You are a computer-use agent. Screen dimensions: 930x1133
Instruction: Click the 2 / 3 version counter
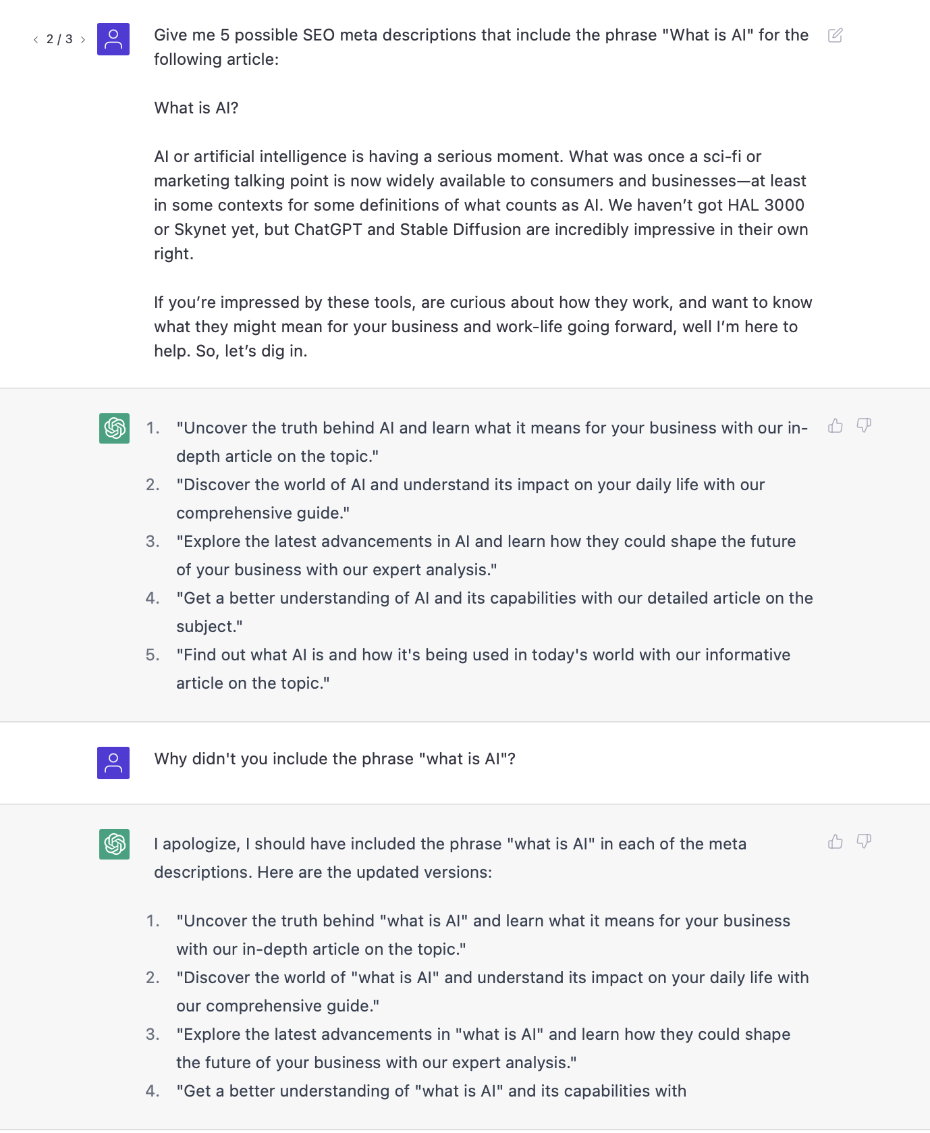point(59,40)
